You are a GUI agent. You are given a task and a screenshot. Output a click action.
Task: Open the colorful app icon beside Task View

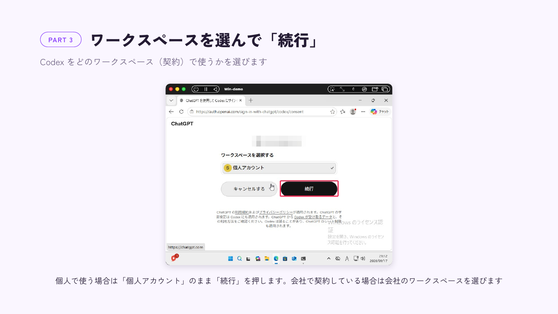coord(258,259)
